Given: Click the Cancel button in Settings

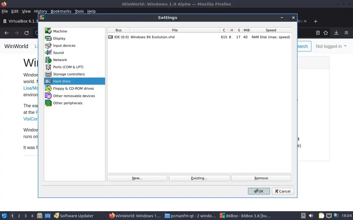Looking at the screenshot, I should click(x=283, y=191).
